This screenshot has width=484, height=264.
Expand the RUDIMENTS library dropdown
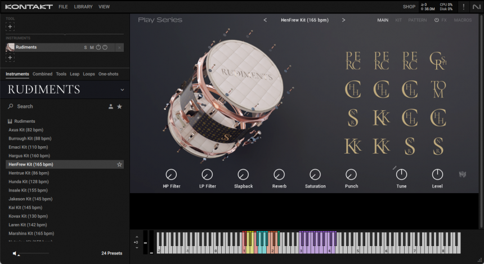[122, 90]
